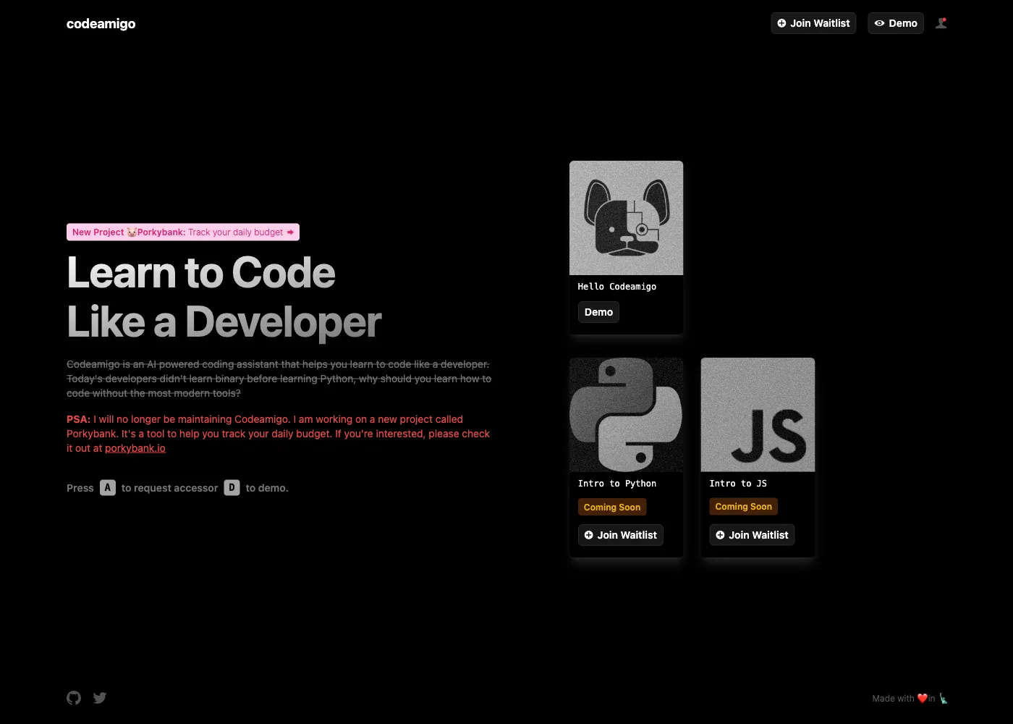Click Coming Soon badge on JS card
Viewport: 1013px width, 724px height.
[744, 507]
